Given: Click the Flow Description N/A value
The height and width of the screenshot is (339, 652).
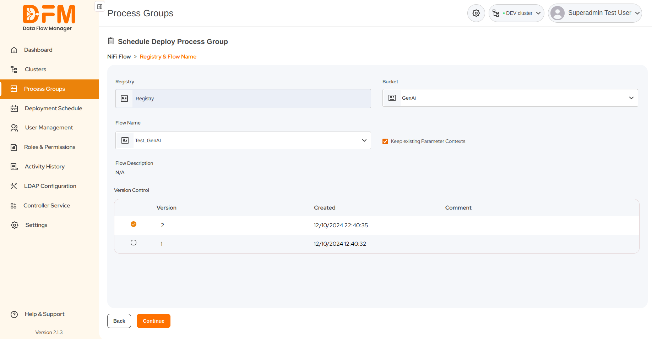Looking at the screenshot, I should coord(120,173).
